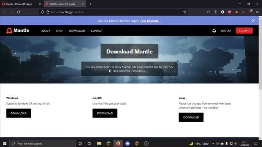Open the ABOUT nav menu item
This screenshot has width=262, height=147.
(45, 31)
